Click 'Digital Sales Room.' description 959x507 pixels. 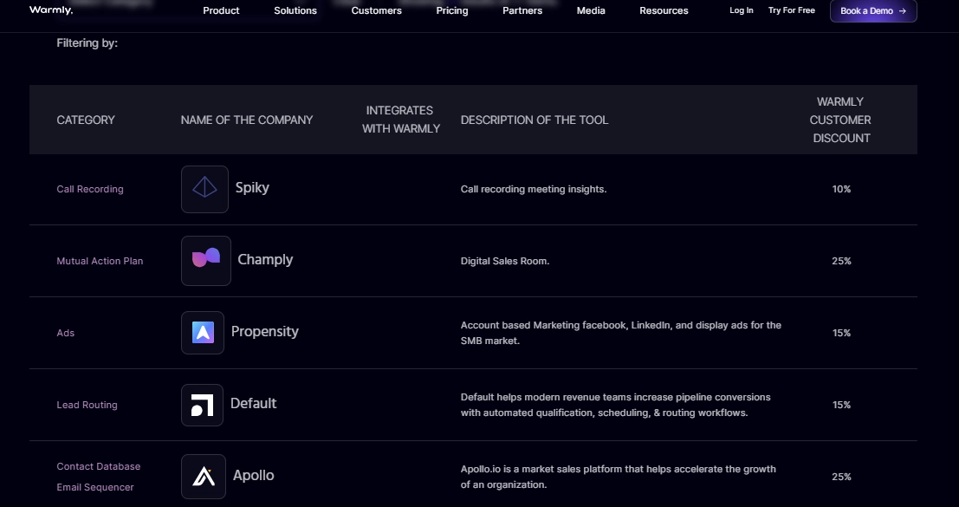504,261
